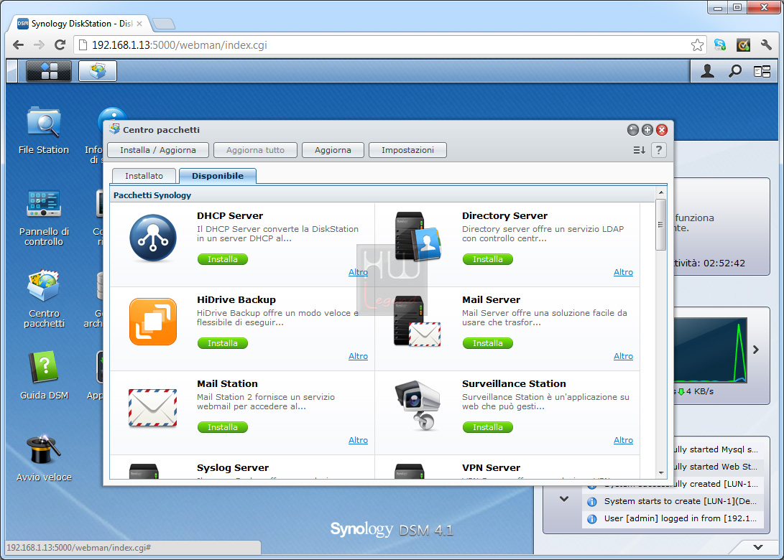Image resolution: width=784 pixels, height=560 pixels.
Task: Maximize the Centro pacchetti window
Action: (x=647, y=130)
